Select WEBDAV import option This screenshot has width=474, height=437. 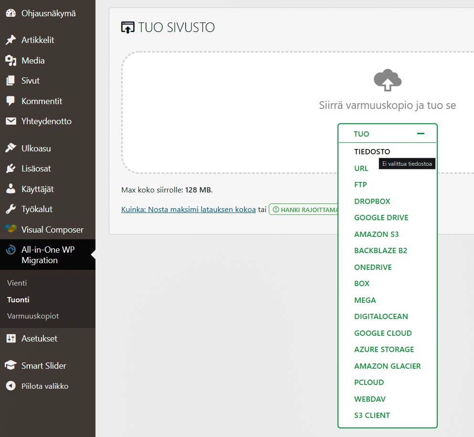[x=370, y=399]
